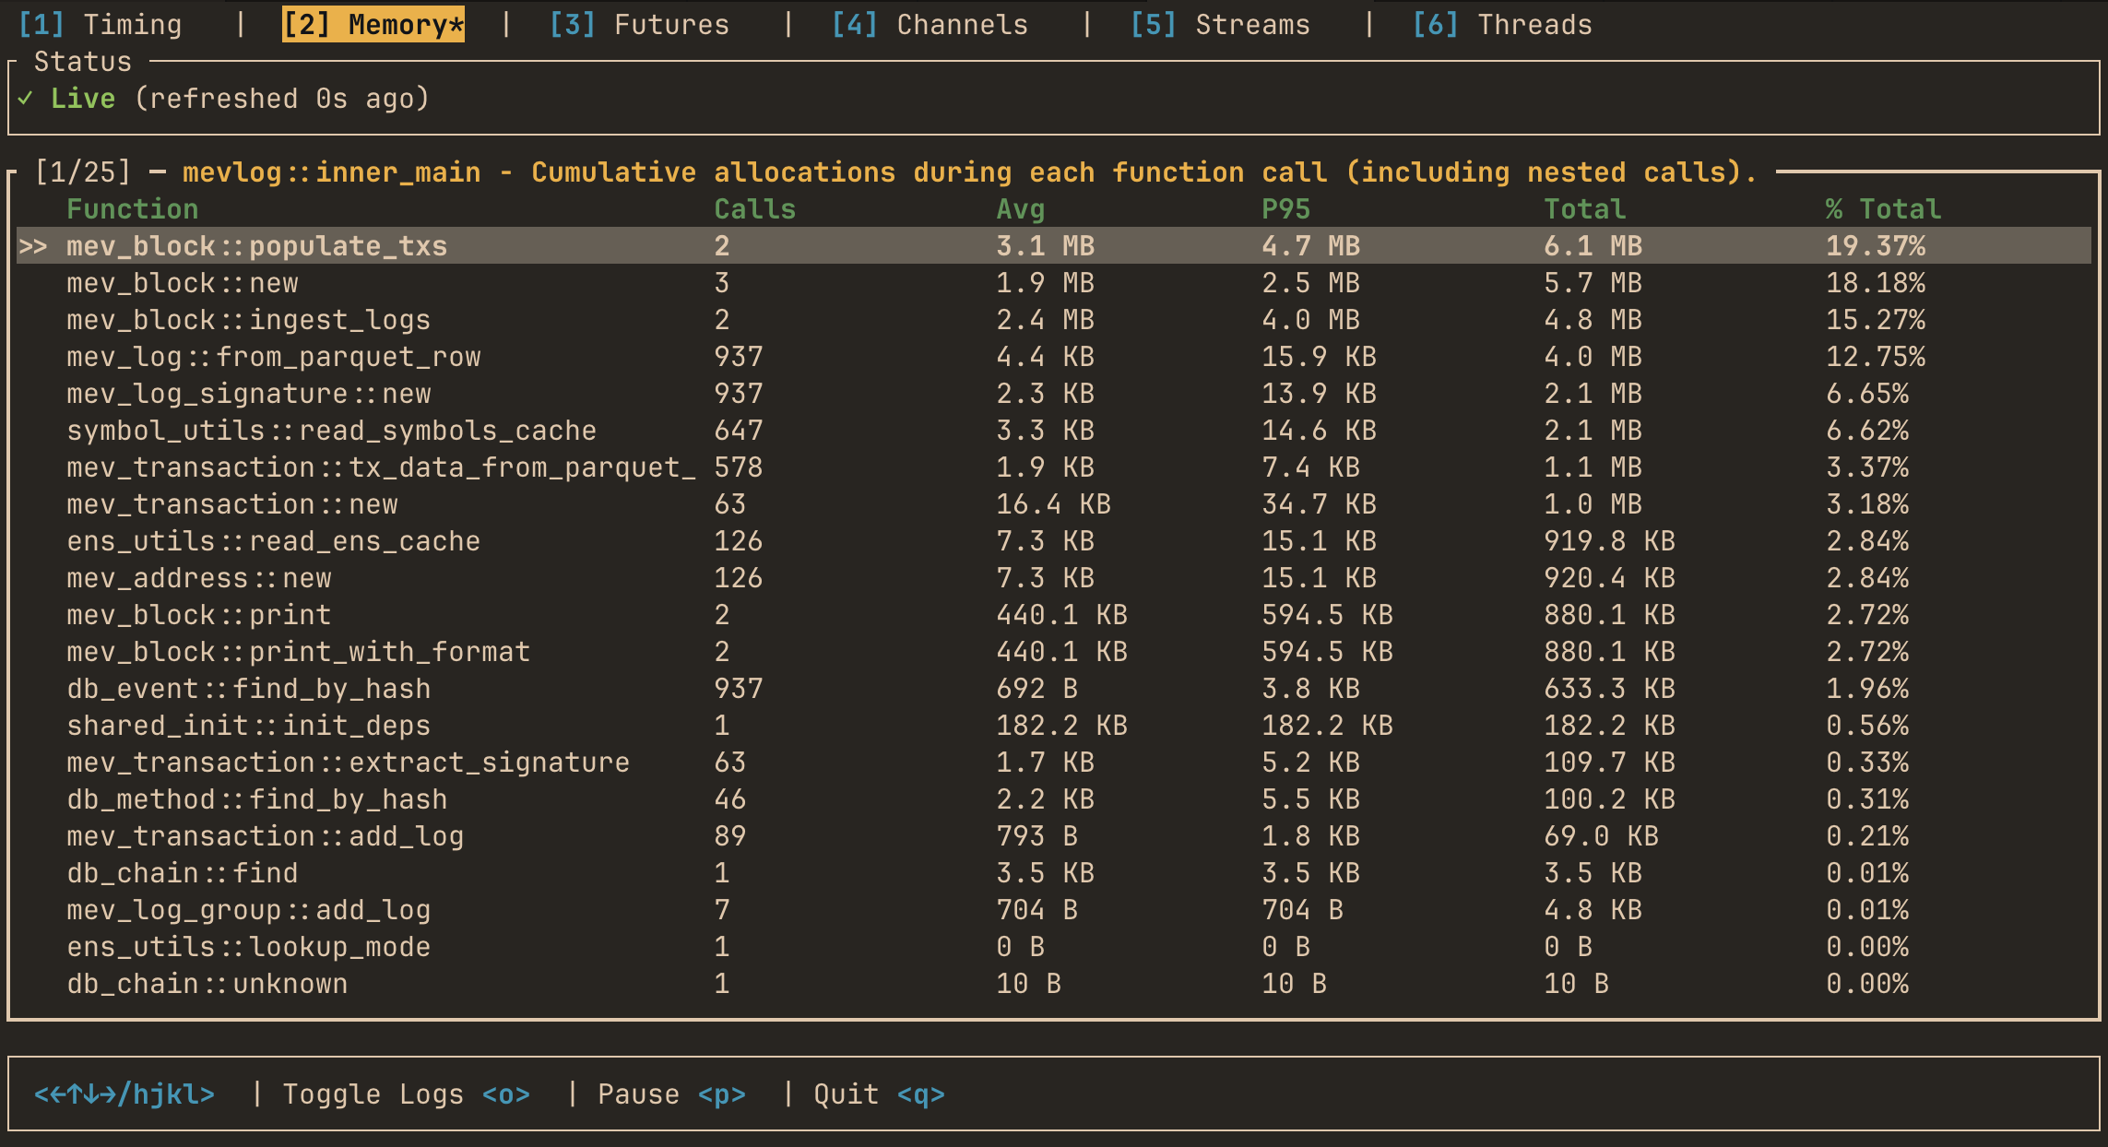Viewport: 2108px width, 1147px height.
Task: Click the Status panel title
Action: pos(83,61)
